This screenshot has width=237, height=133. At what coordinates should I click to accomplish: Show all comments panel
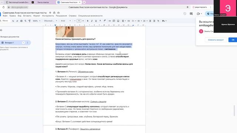pyautogui.click(x=191, y=14)
